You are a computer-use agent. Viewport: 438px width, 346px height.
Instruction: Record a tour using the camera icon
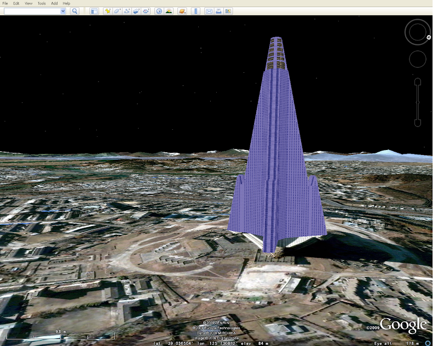pos(146,11)
